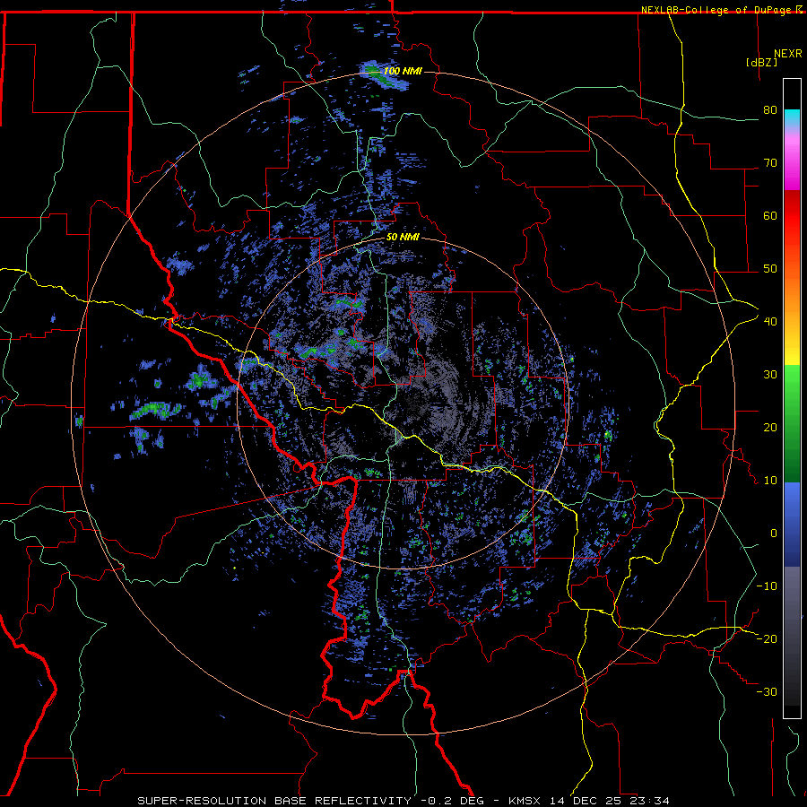Click the KMSX radar station identifier

(x=525, y=801)
